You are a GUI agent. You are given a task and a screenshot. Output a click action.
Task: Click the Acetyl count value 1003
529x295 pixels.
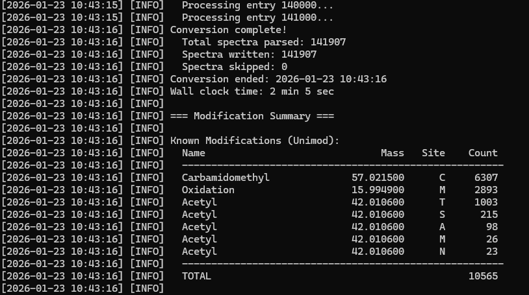pos(486,202)
